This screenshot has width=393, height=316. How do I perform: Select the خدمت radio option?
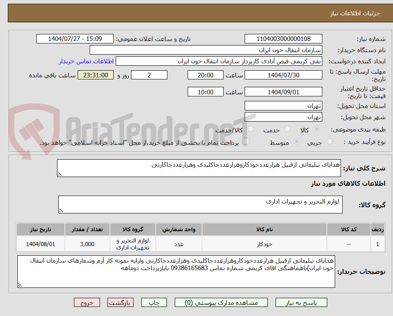point(287,129)
